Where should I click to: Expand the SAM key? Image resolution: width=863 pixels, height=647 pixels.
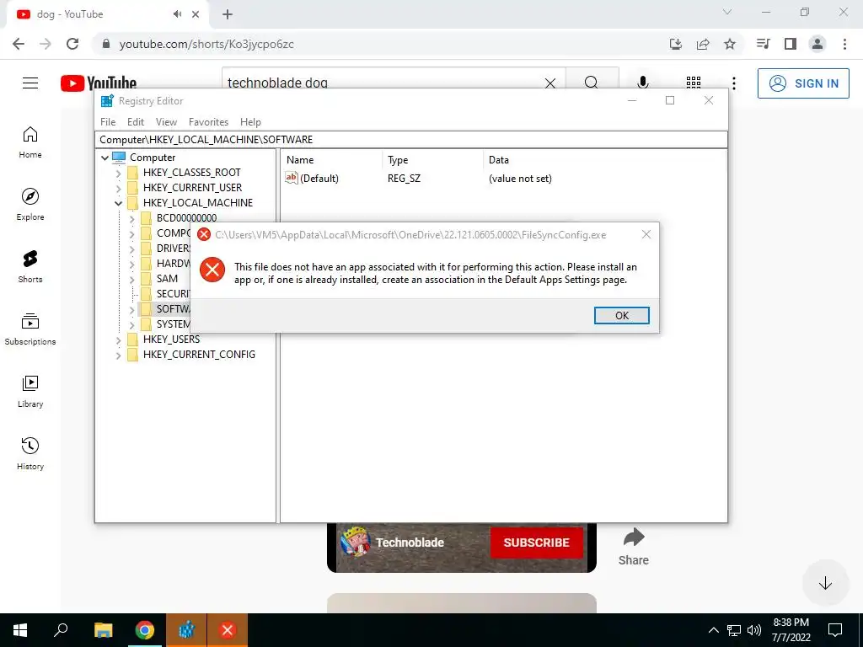[131, 279]
